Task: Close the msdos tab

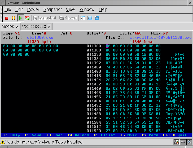Action: [x=17, y=27]
